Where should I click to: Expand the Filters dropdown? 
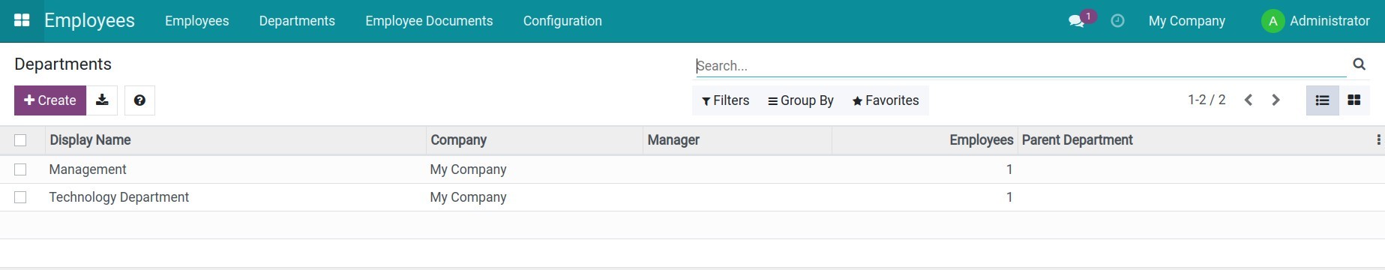725,100
